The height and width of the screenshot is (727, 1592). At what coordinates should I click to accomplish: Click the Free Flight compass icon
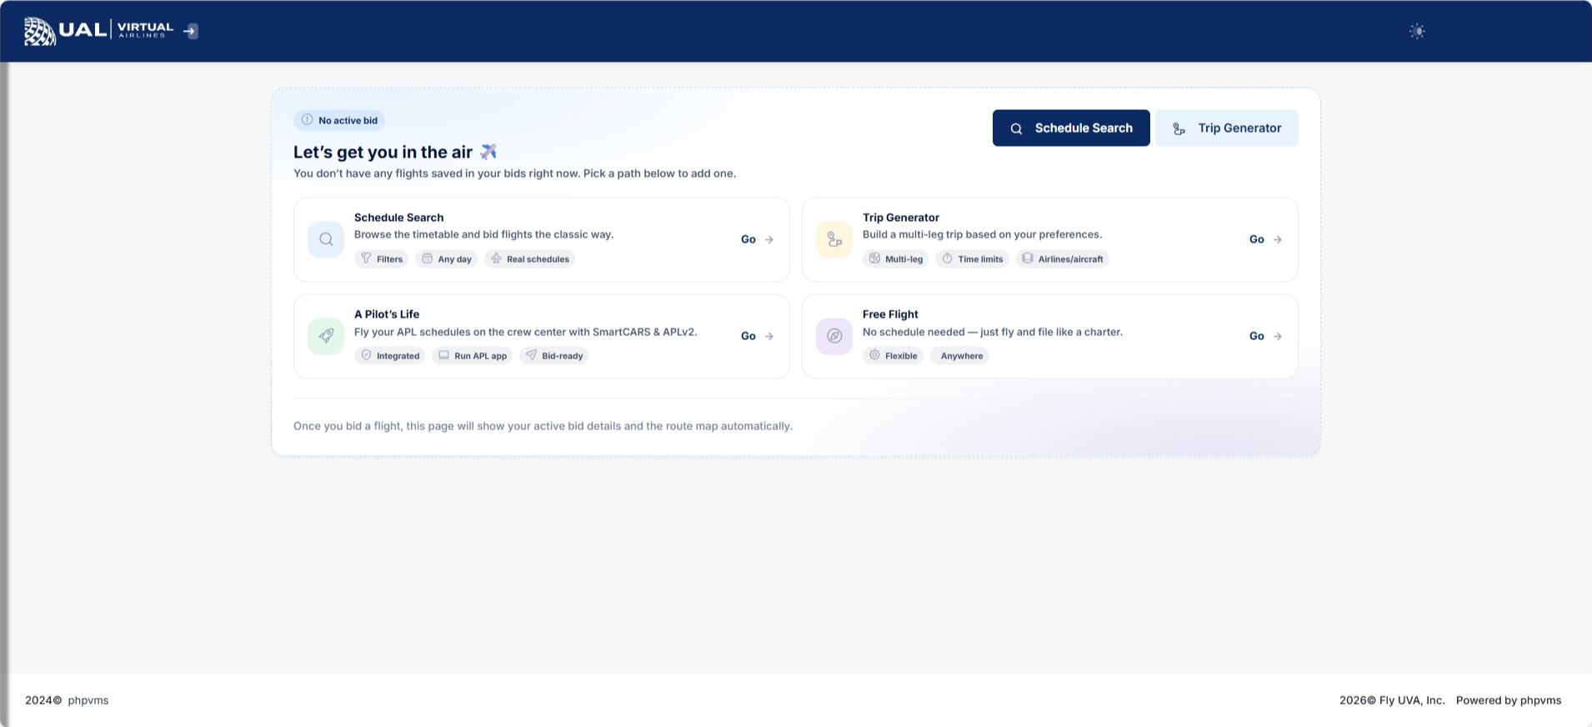tap(834, 336)
